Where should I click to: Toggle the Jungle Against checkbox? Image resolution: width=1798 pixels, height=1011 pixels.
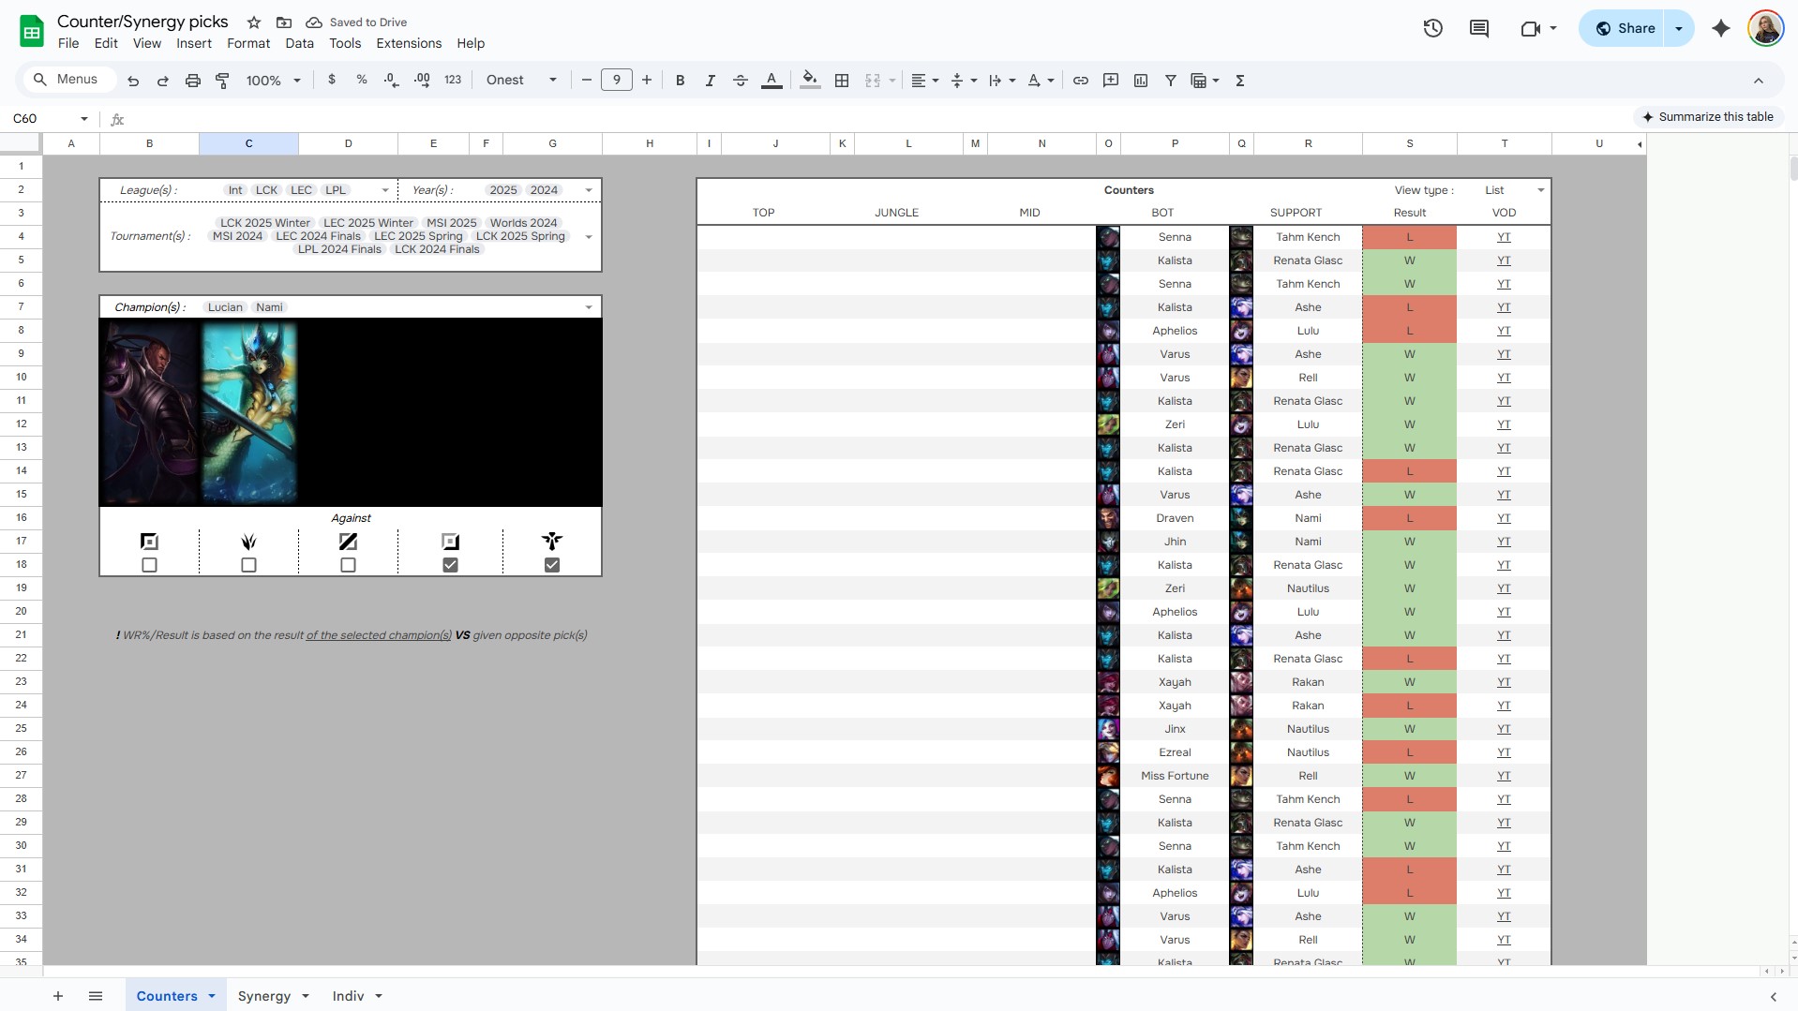click(248, 565)
